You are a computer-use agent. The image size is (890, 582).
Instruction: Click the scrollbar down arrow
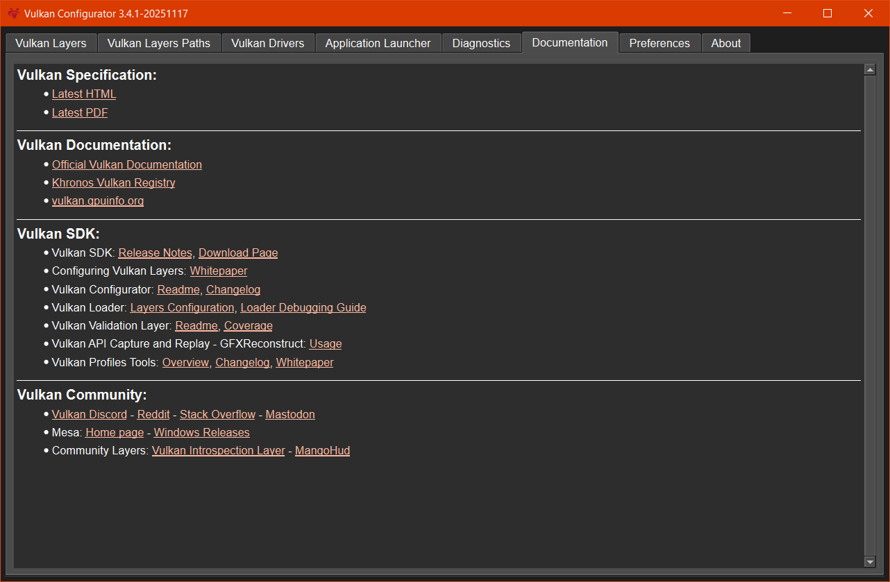tap(870, 561)
